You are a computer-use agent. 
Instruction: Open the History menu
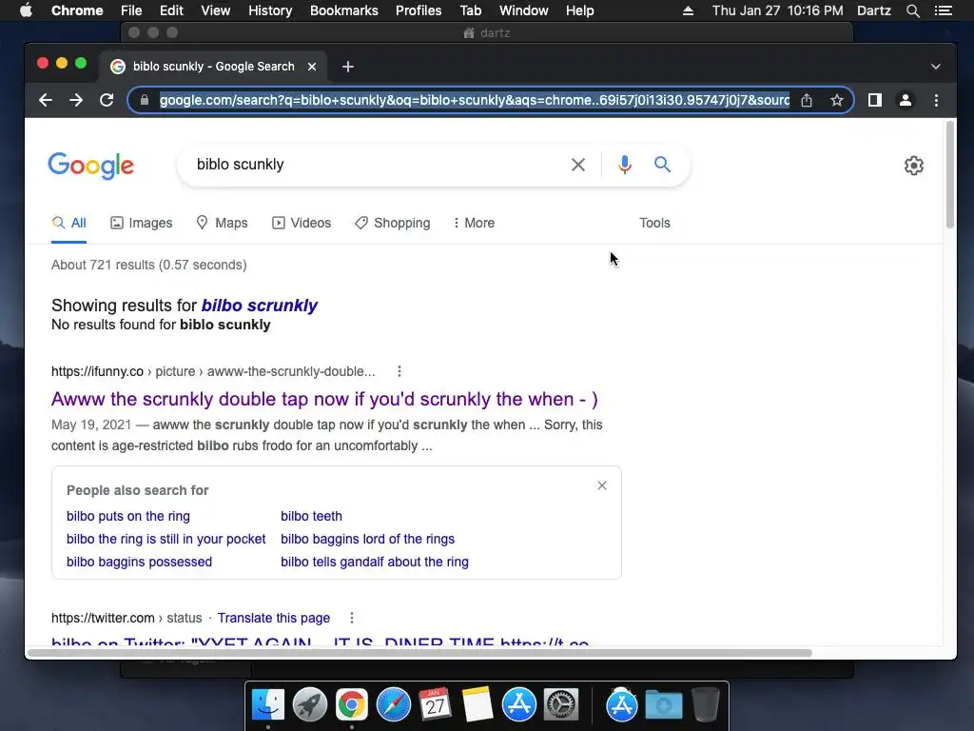pos(270,10)
